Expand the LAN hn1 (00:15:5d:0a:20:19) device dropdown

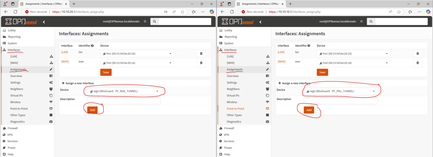pos(353,54)
